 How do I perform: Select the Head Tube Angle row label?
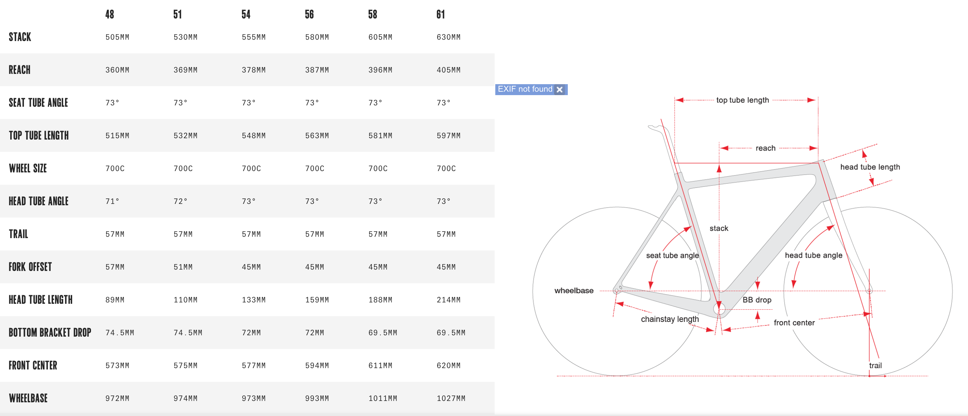38,201
